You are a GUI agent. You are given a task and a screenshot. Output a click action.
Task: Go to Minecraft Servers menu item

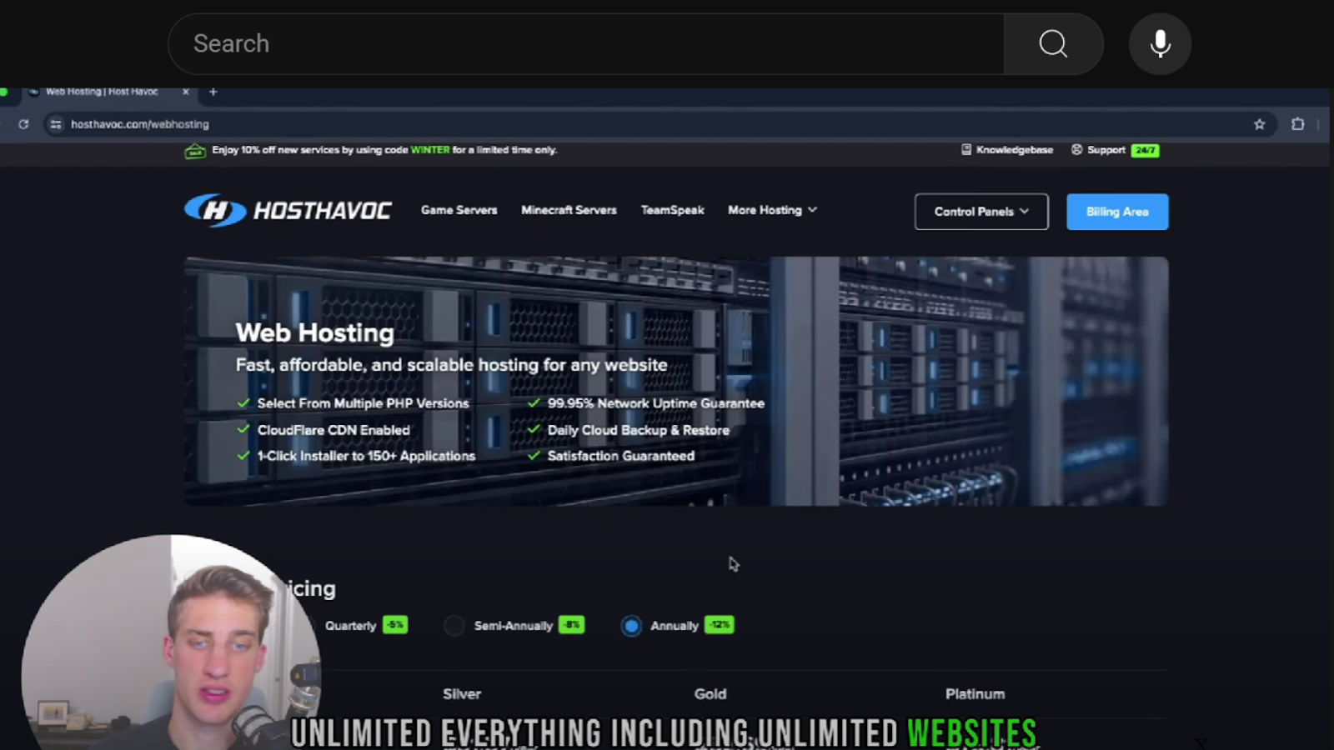tap(569, 210)
